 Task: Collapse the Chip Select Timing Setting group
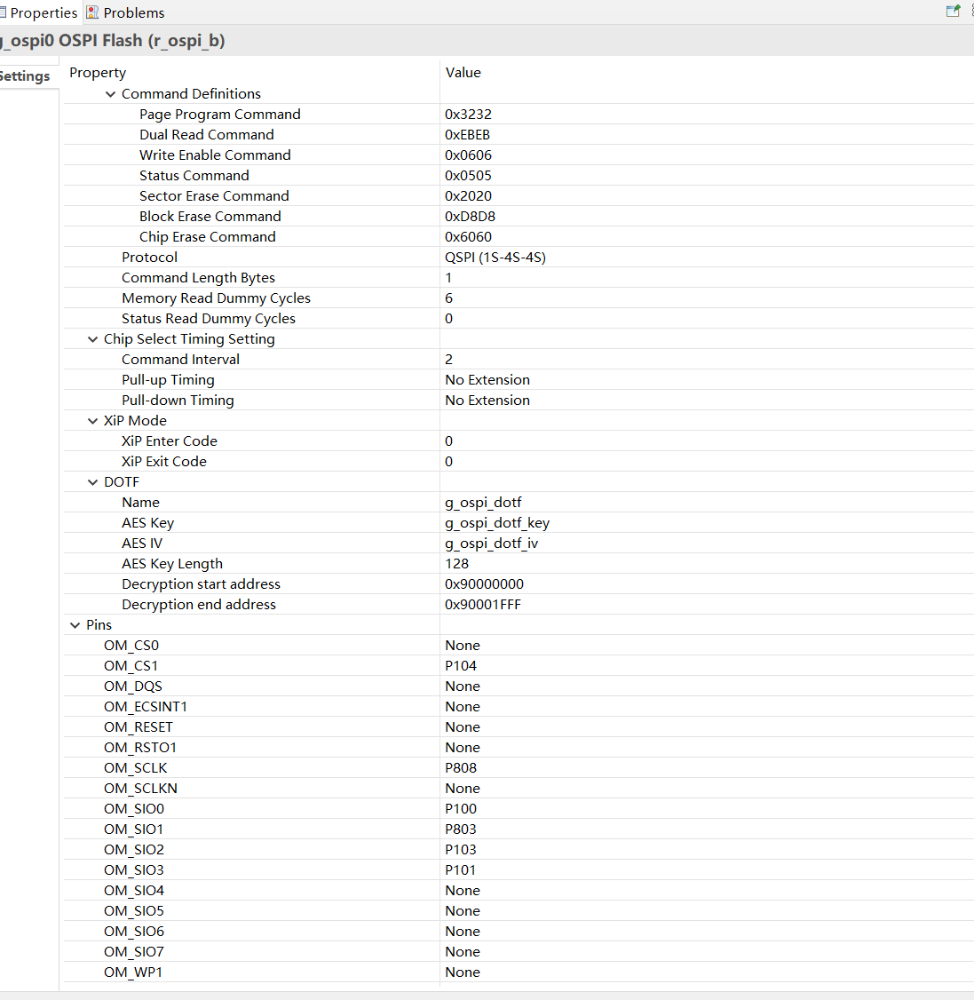point(92,339)
